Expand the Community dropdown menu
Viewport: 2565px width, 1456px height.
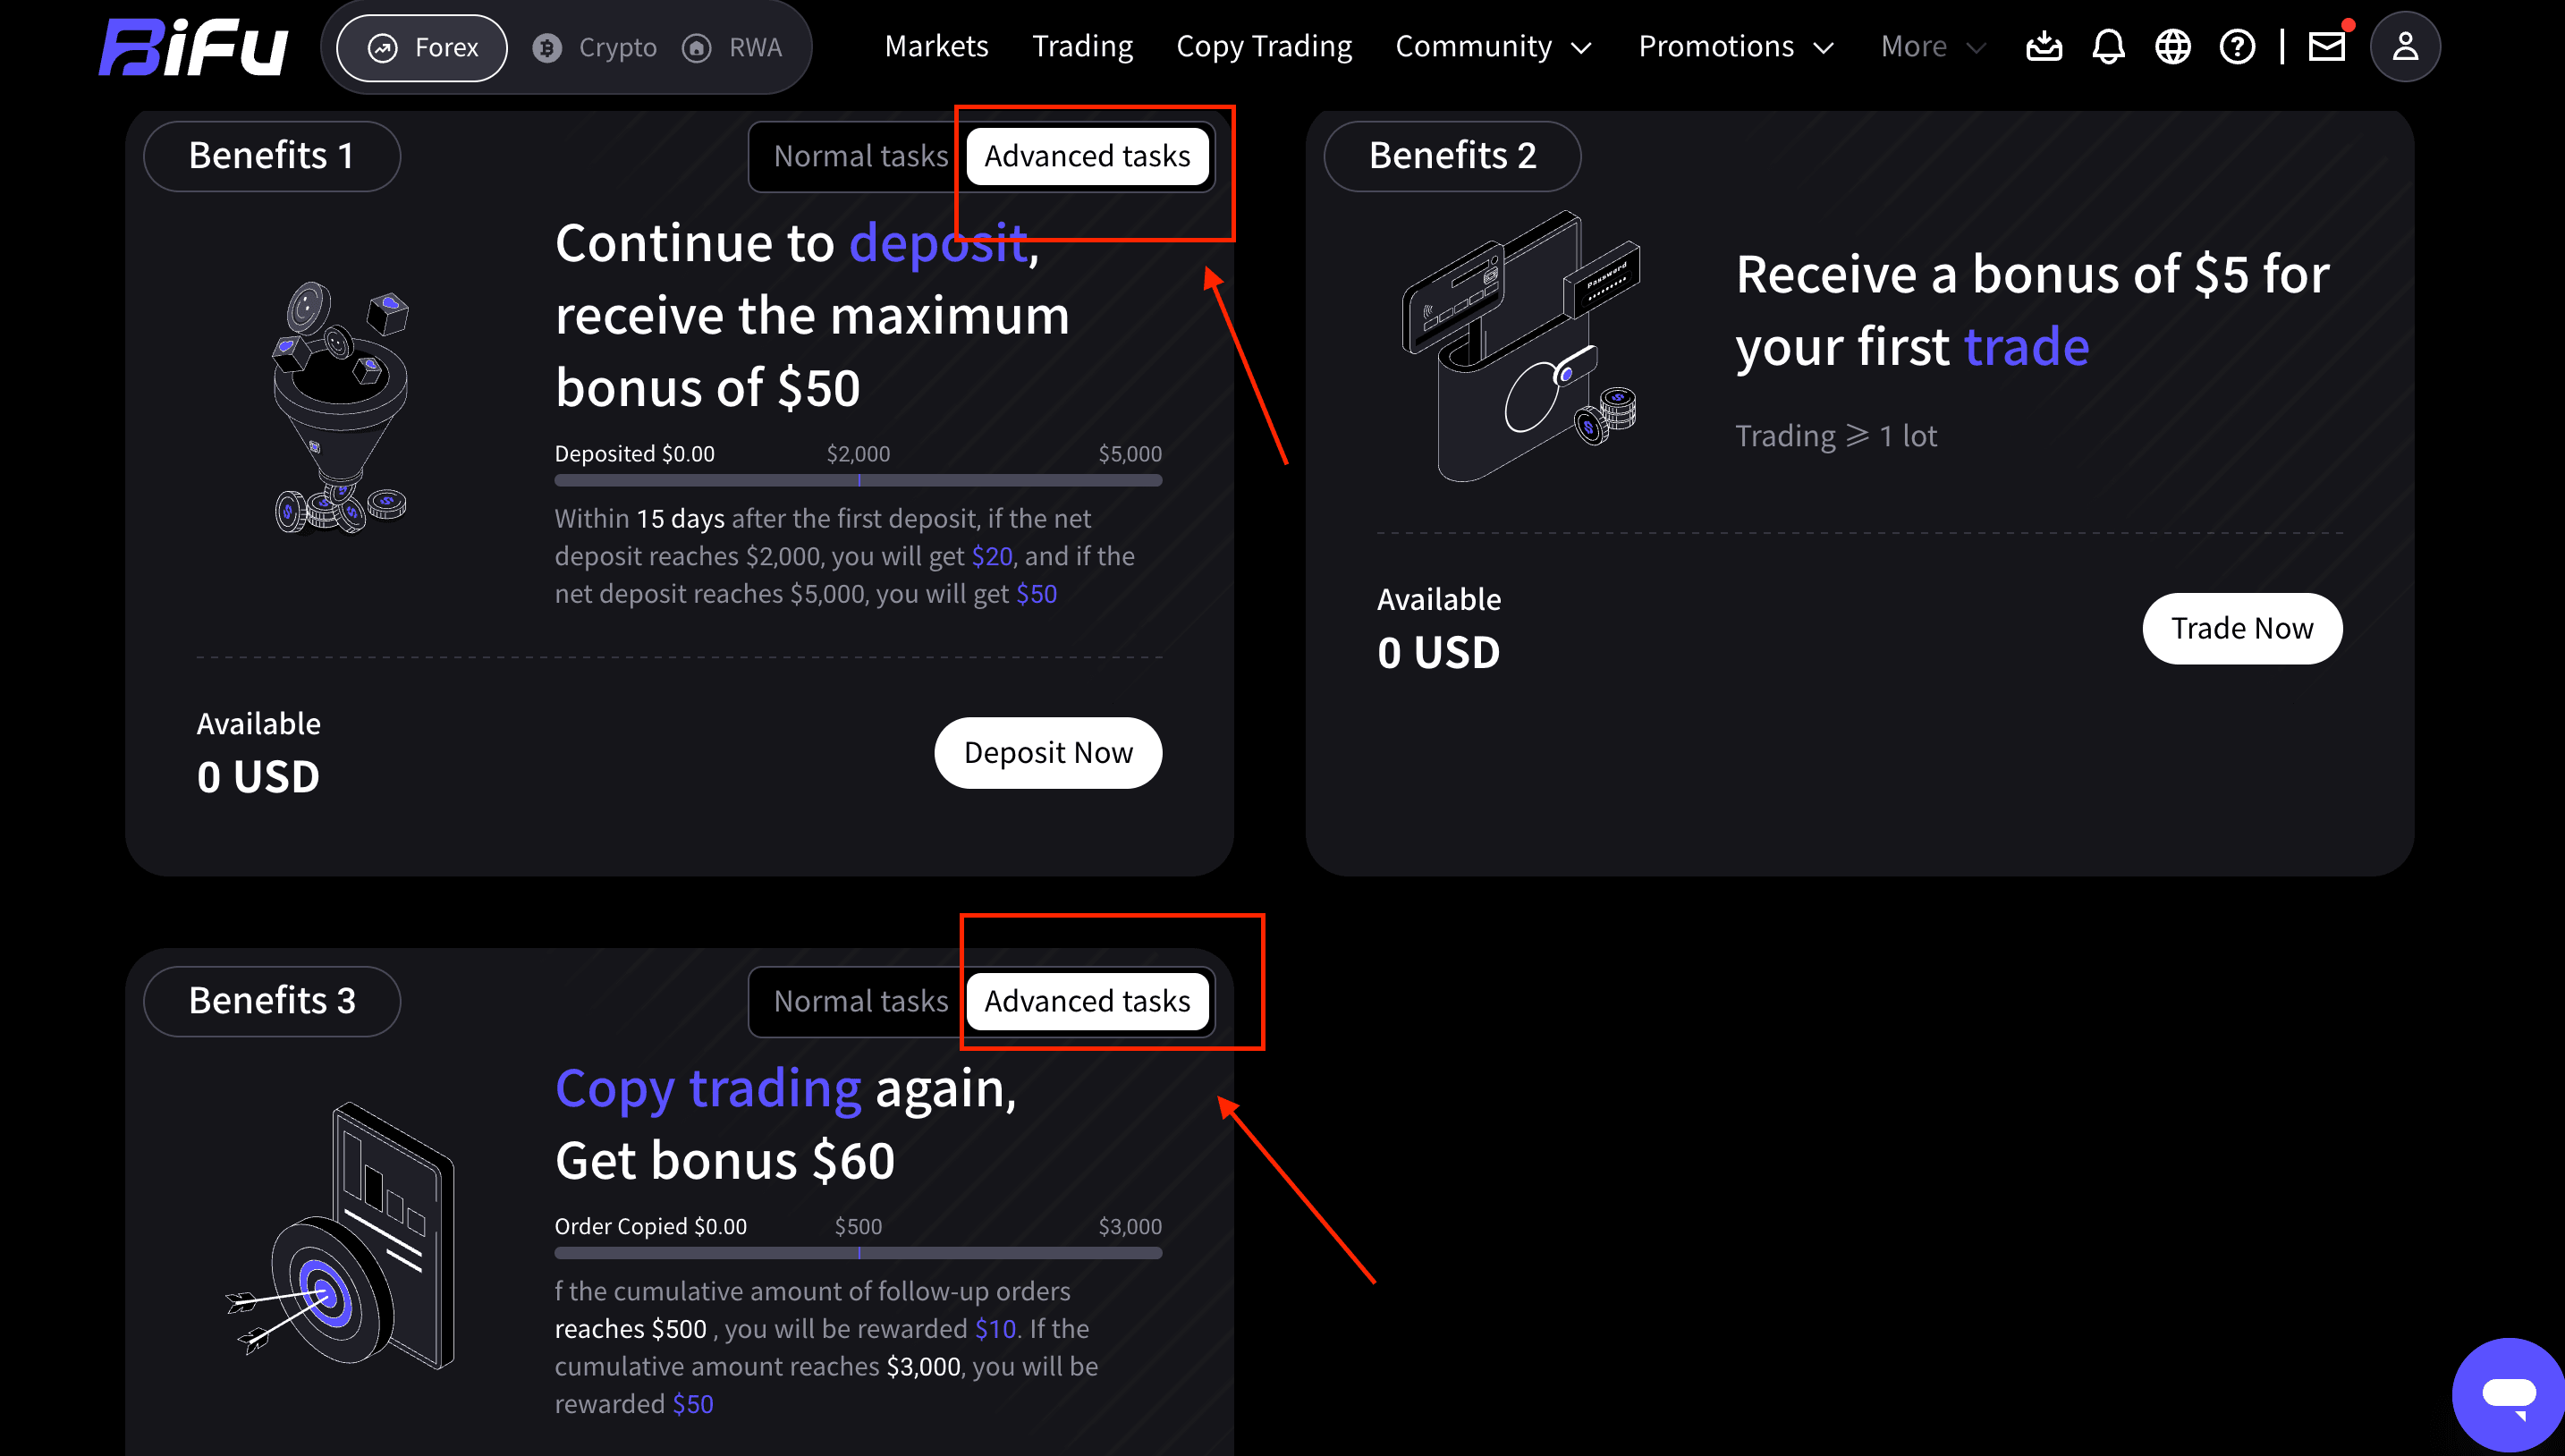click(1493, 47)
